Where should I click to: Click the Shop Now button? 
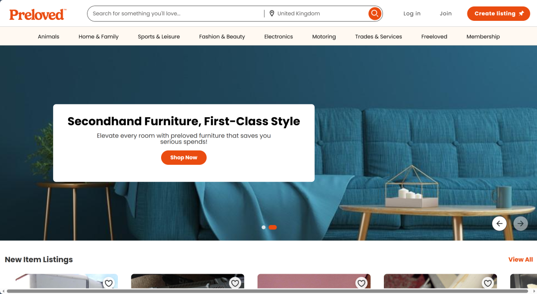tap(184, 157)
